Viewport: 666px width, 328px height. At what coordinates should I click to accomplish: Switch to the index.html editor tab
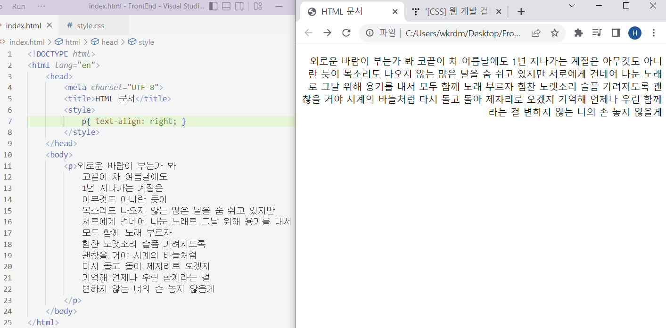point(24,25)
